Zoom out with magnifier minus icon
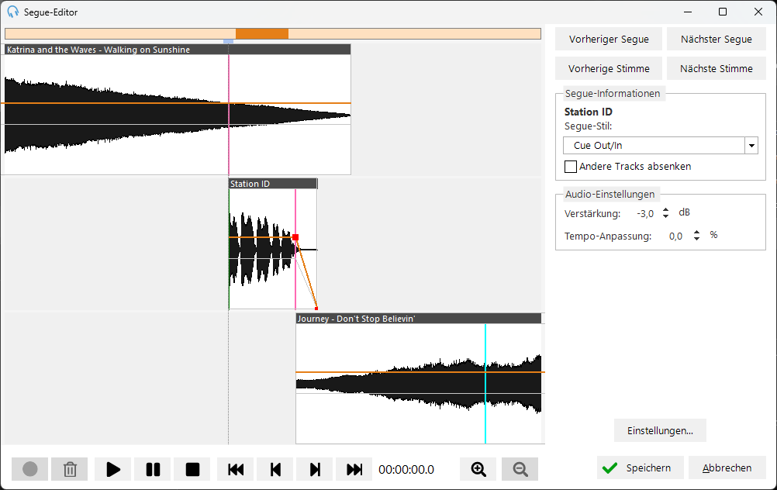Image resolution: width=777 pixels, height=490 pixels. [520, 469]
